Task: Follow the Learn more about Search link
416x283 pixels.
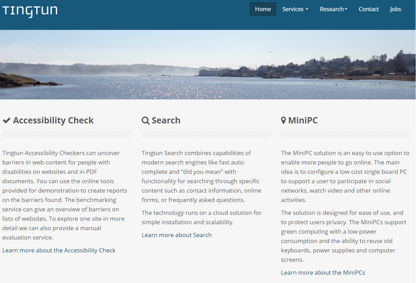Action: 177,235
